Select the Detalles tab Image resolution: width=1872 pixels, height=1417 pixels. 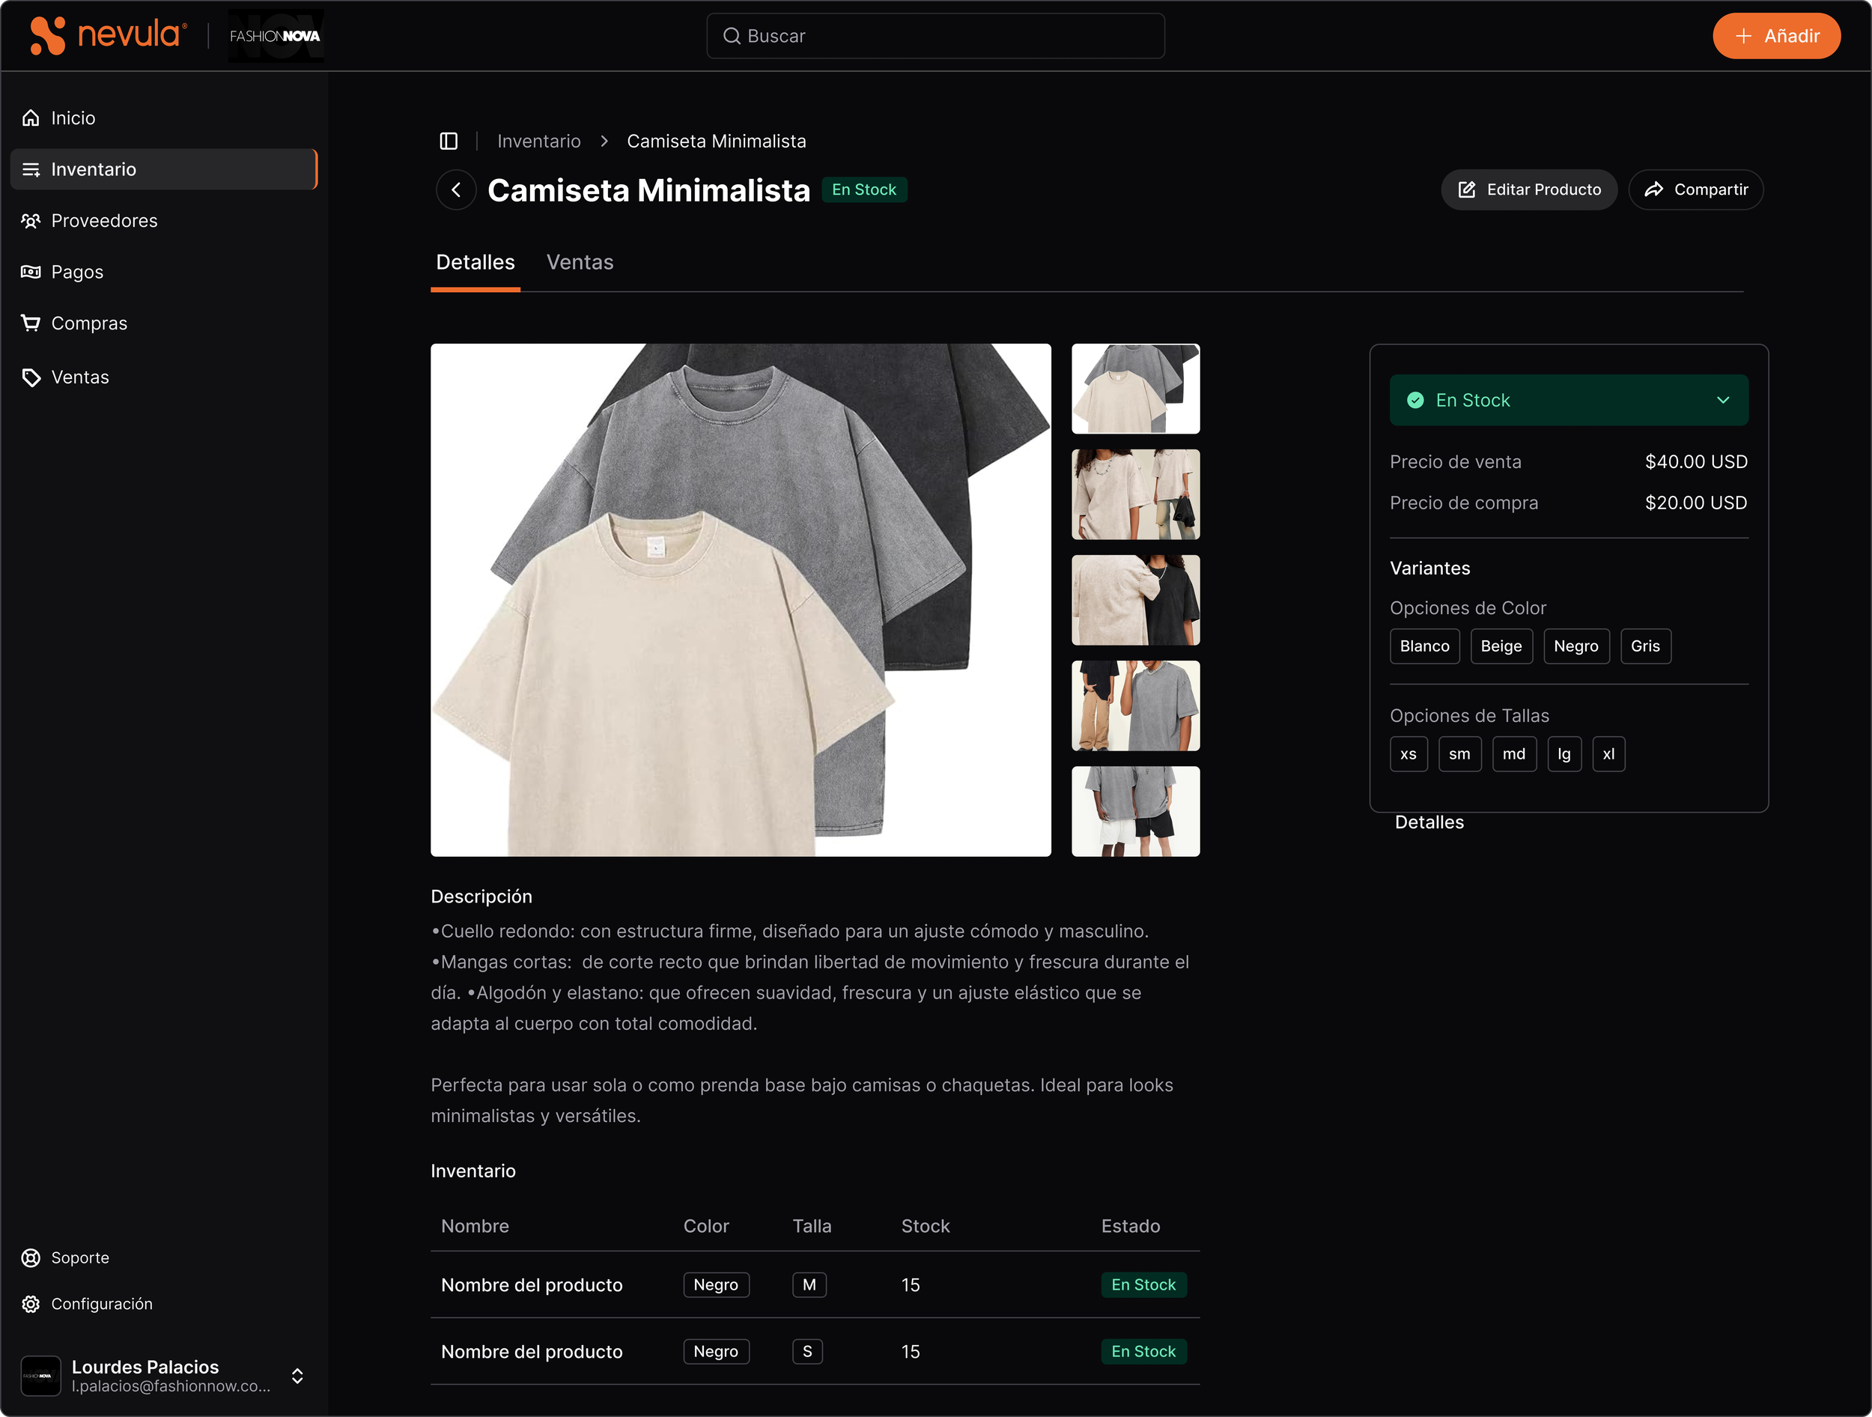pyautogui.click(x=475, y=261)
